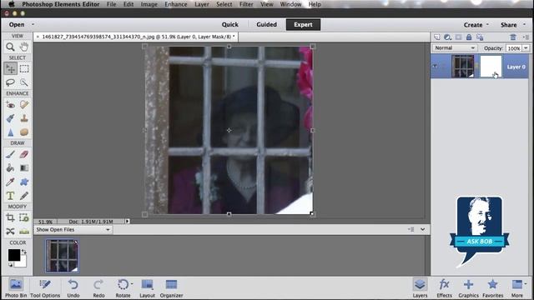The image size is (534, 300).
Task: Open the Rotate options arrow
Action: coord(132,283)
